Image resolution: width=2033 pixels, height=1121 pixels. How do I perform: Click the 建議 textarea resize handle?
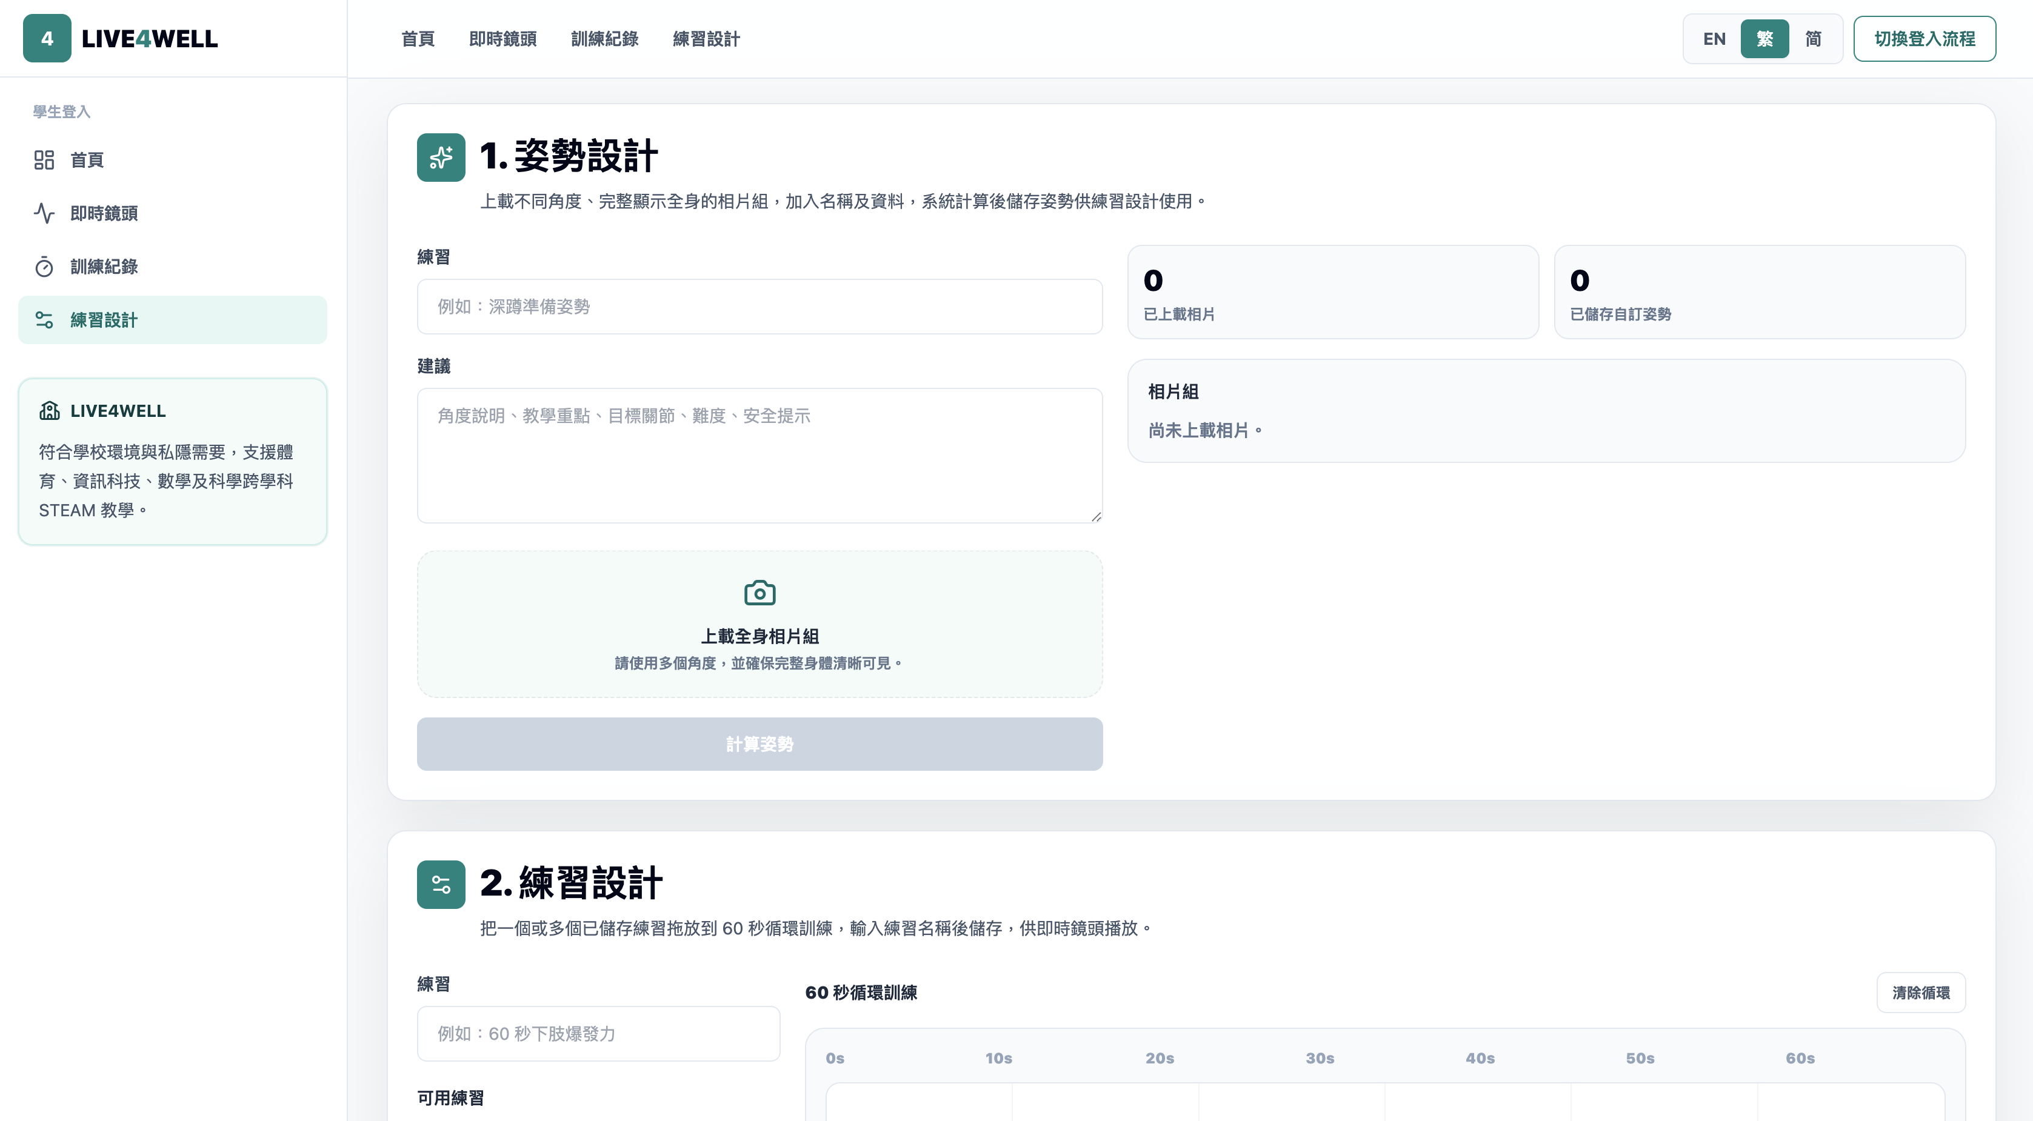click(x=1097, y=517)
